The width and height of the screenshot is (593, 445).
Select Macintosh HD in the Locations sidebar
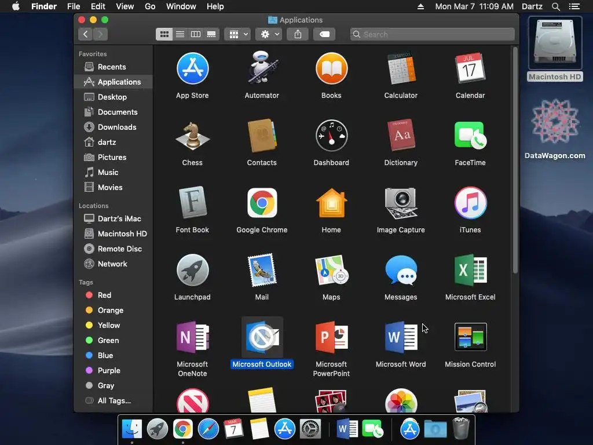(x=114, y=234)
